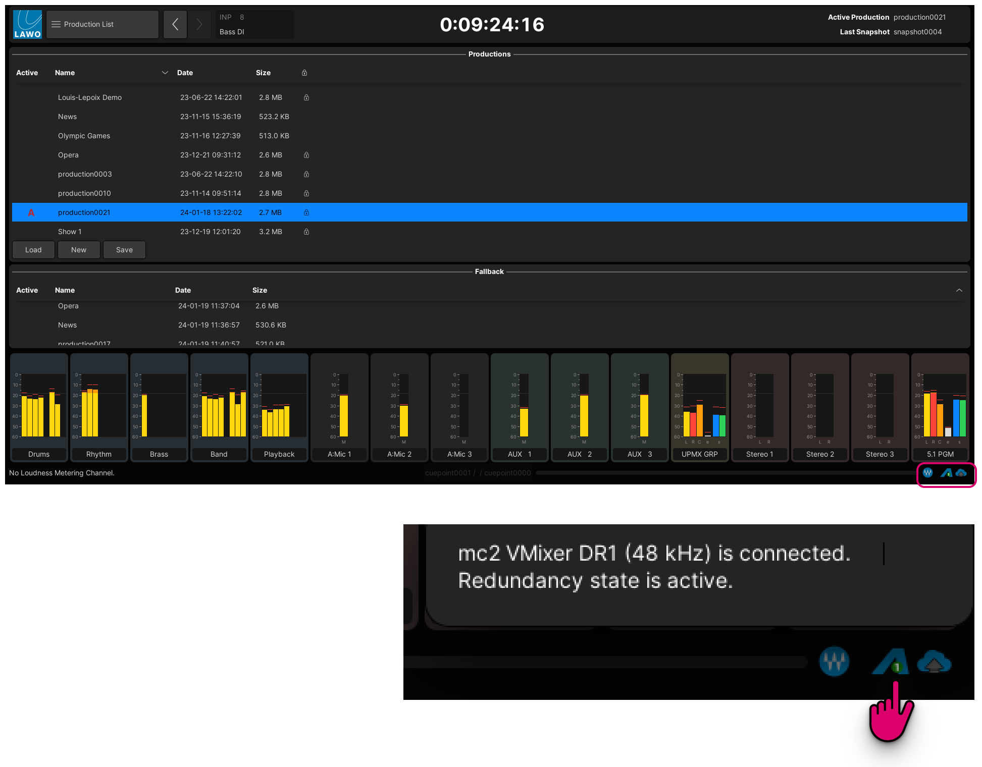Open the Production List hamburger menu

56,24
